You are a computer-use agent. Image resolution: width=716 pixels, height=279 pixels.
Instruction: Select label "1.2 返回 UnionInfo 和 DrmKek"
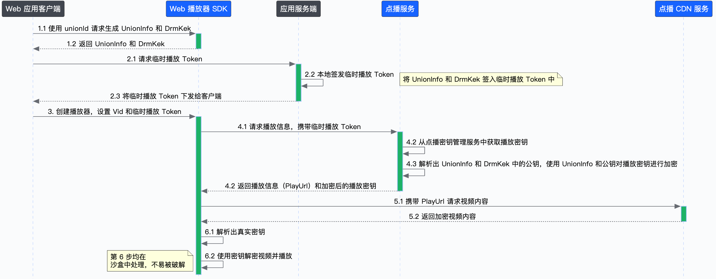[x=116, y=44]
